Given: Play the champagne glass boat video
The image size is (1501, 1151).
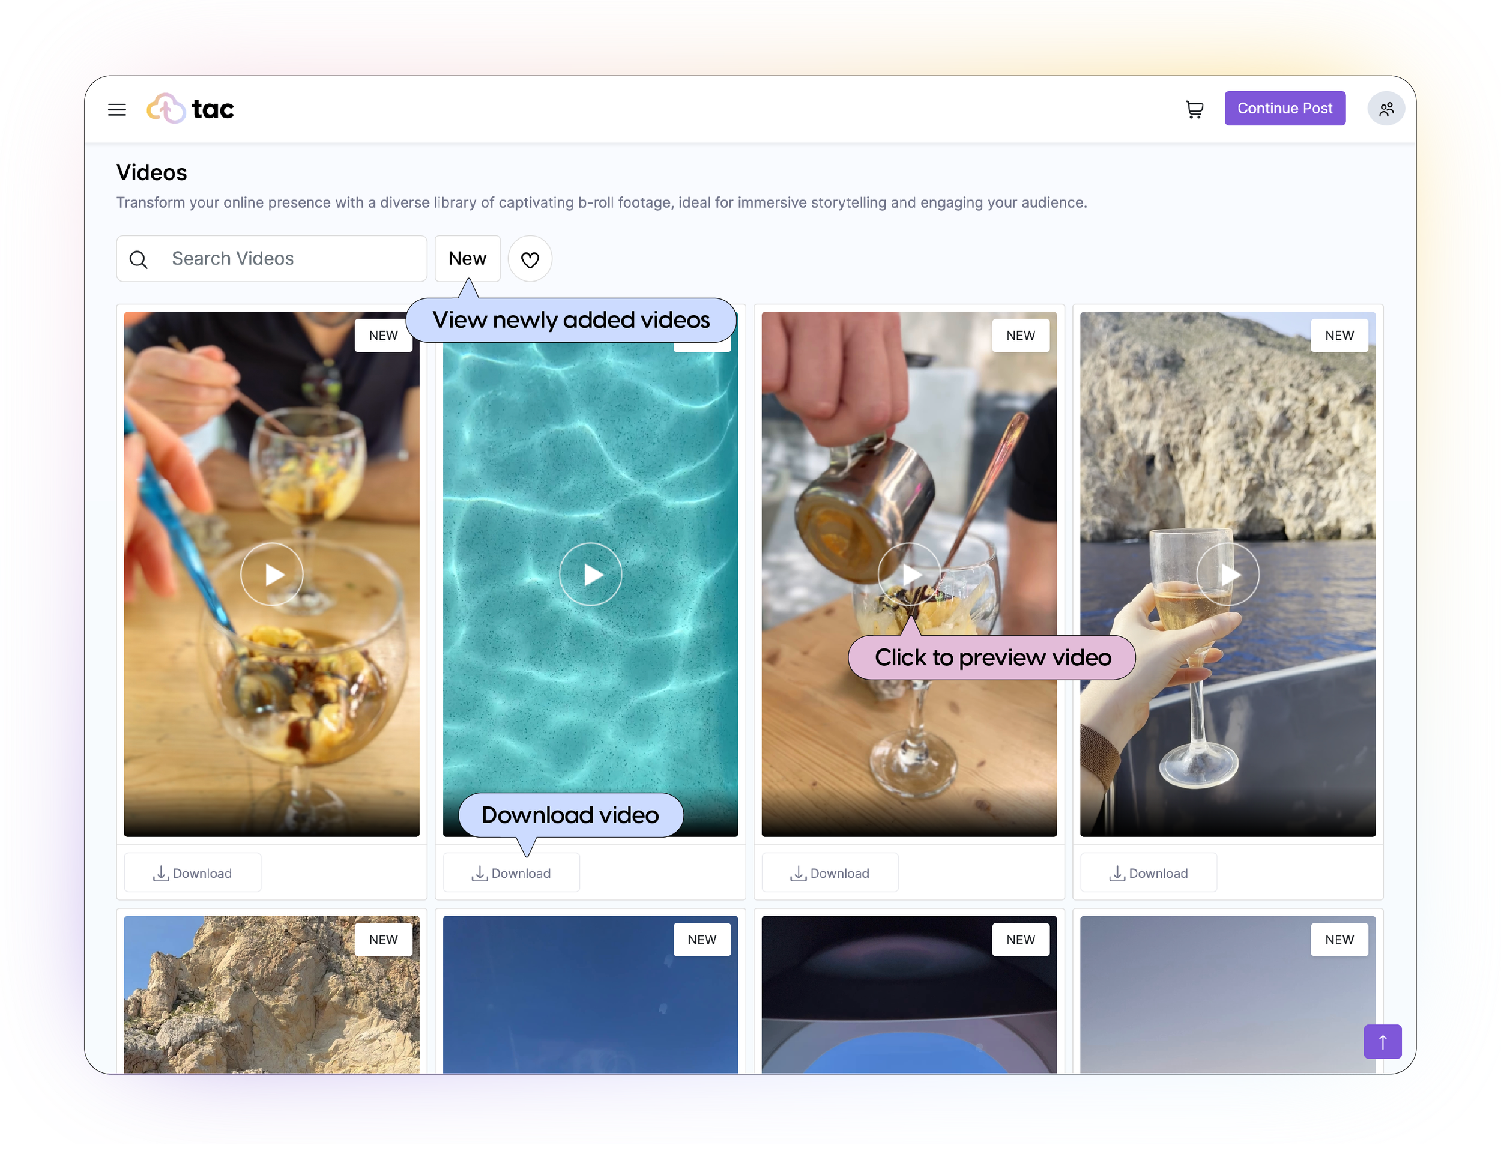Looking at the screenshot, I should pos(1228,574).
